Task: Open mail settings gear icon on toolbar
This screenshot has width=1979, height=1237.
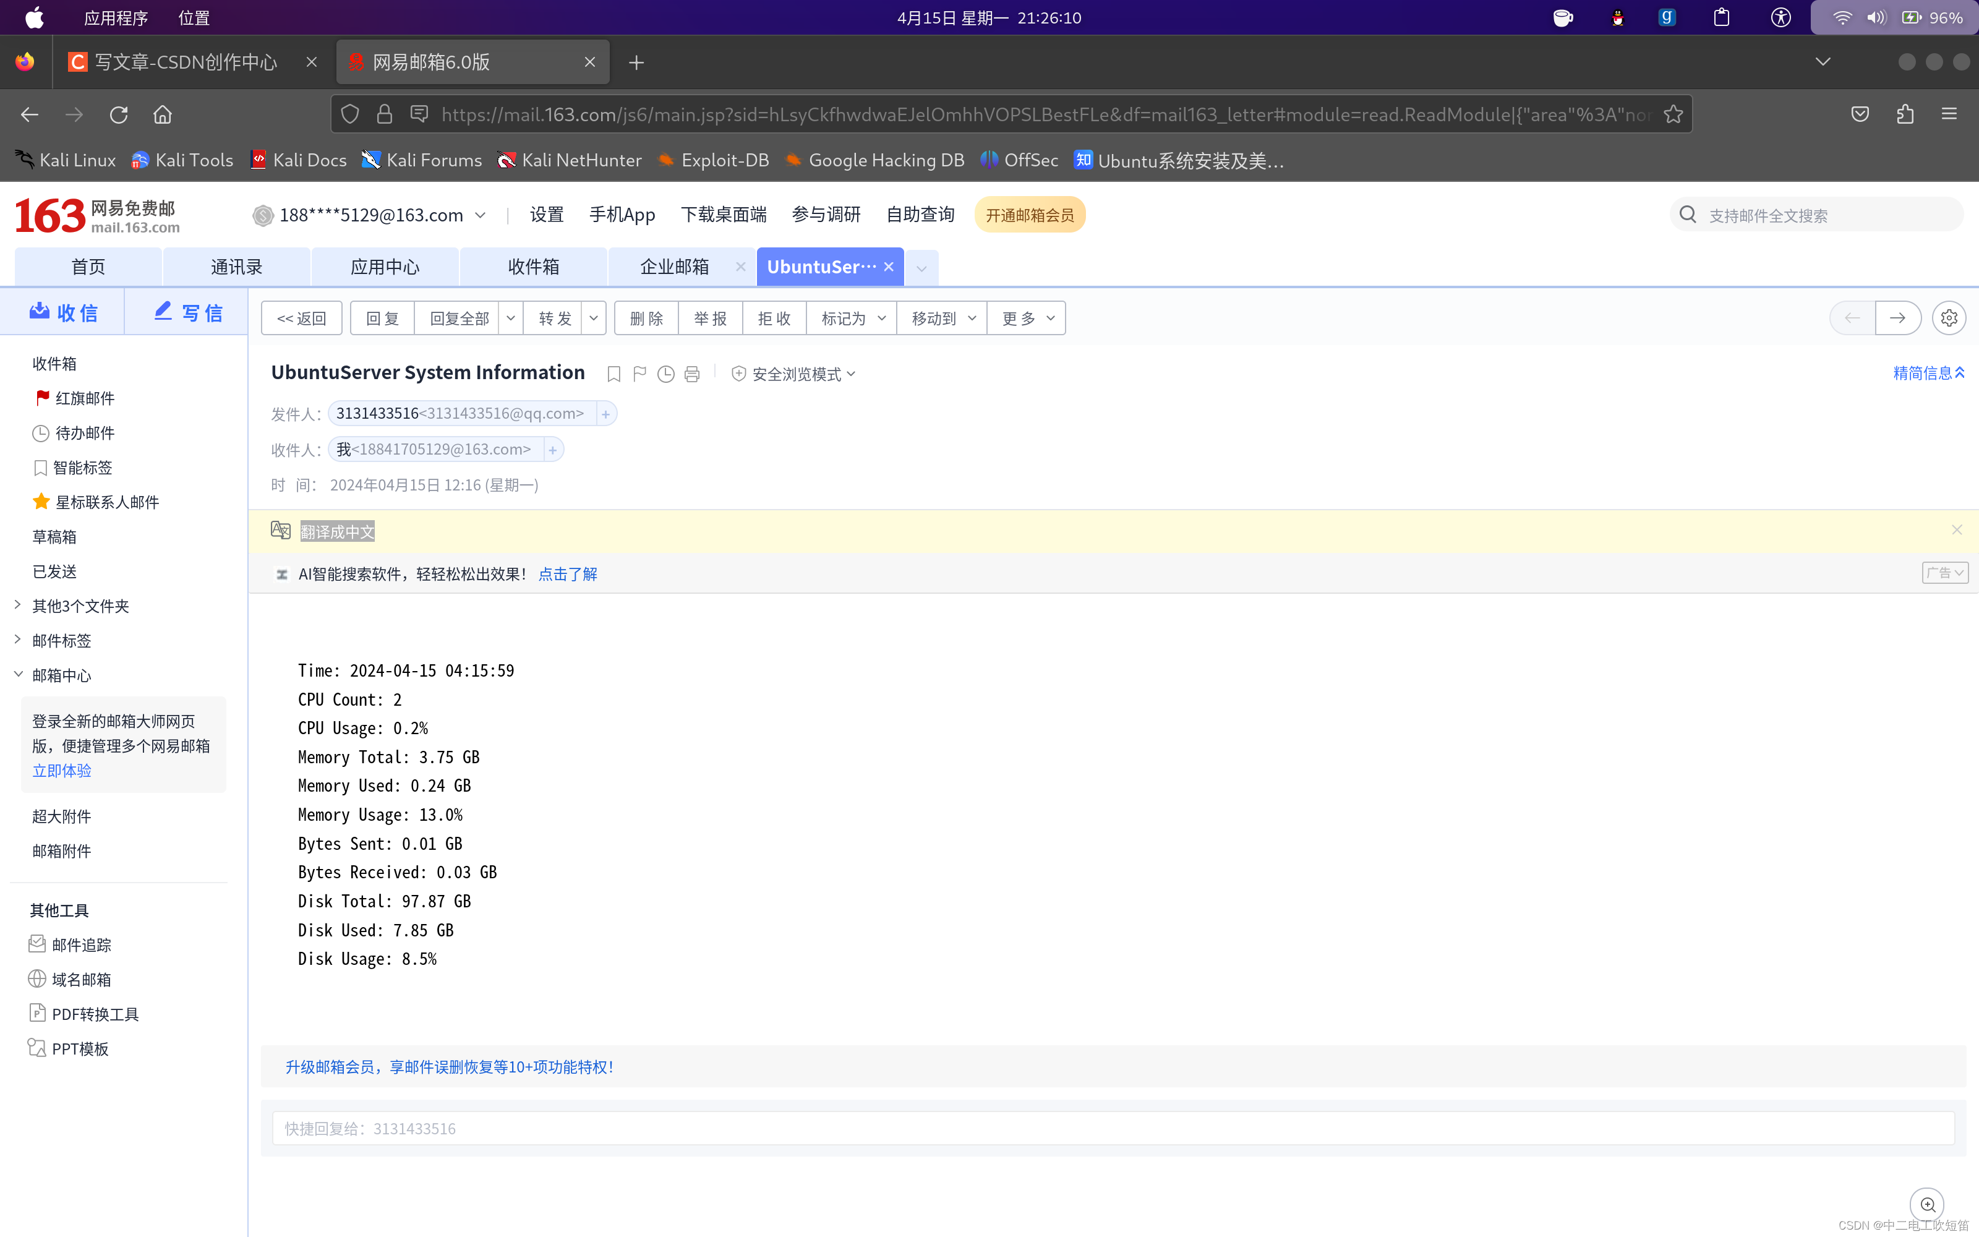Action: 1949,319
